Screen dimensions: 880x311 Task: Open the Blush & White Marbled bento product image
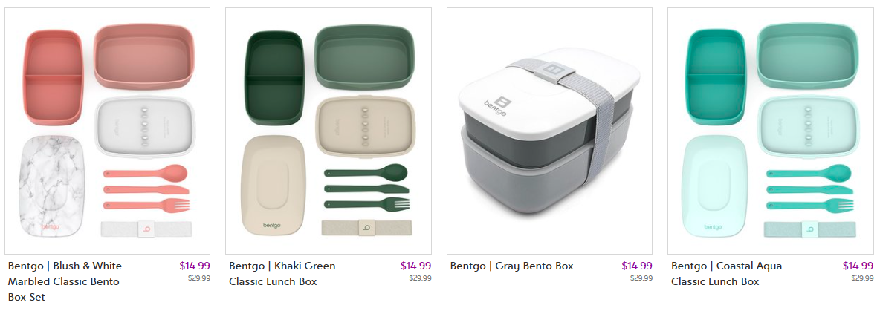(107, 131)
